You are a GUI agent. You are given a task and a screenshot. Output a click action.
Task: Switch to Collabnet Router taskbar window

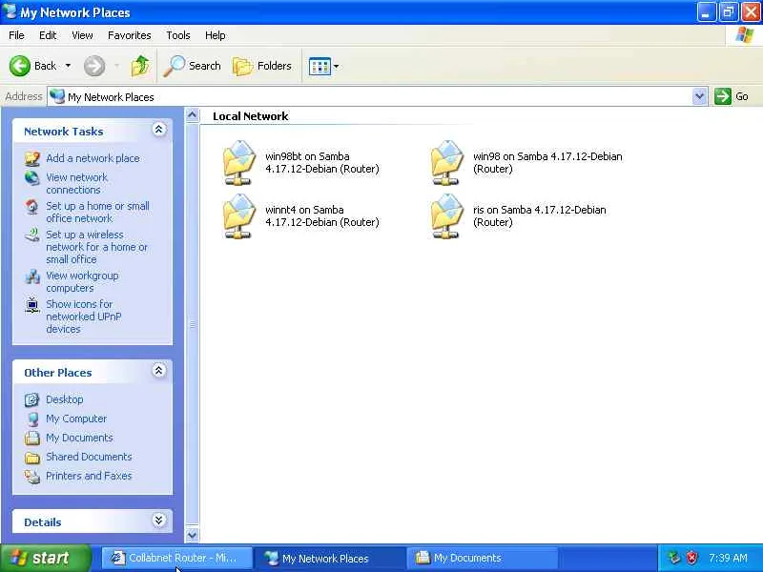pos(176,558)
